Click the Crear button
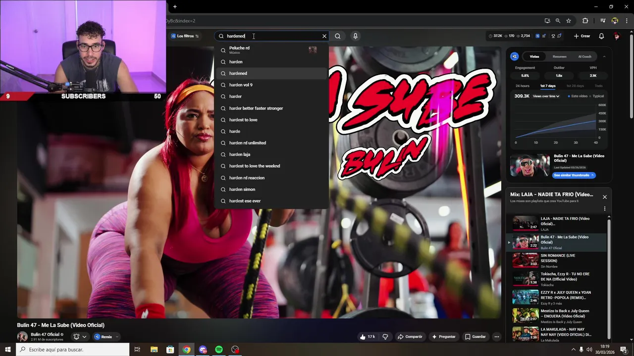This screenshot has height=356, width=634. pos(582,36)
